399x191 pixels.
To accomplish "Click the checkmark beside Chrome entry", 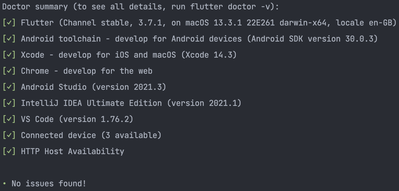I will (x=9, y=71).
